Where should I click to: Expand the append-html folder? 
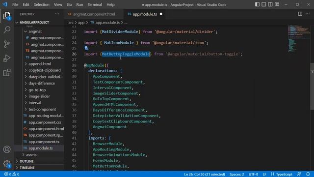pos(39,64)
